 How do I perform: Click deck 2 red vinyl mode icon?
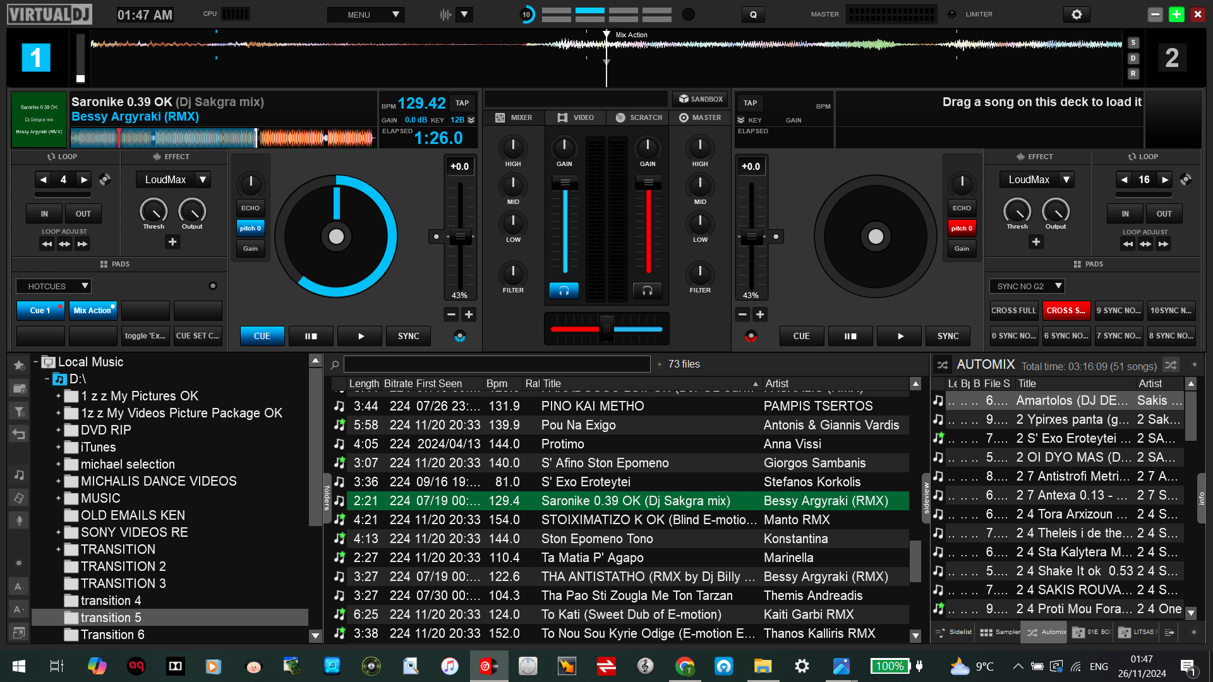pyautogui.click(x=751, y=337)
